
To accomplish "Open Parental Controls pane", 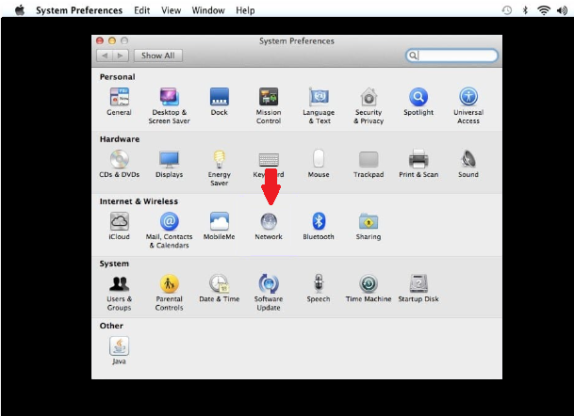I will tap(170, 284).
